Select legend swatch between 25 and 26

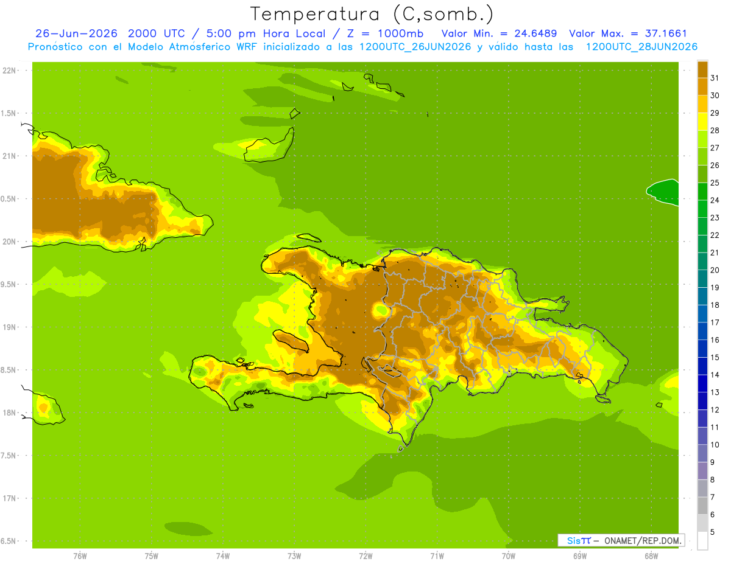702,174
